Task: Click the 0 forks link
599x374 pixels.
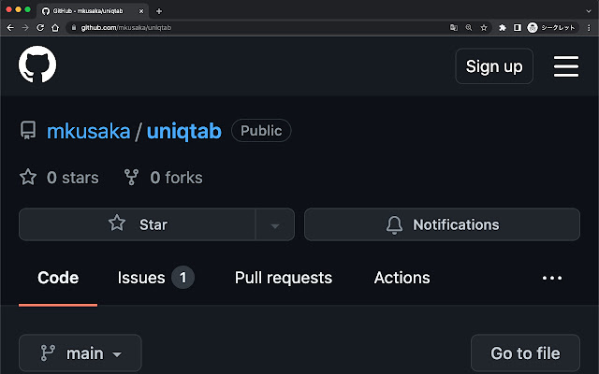Action: coord(163,178)
